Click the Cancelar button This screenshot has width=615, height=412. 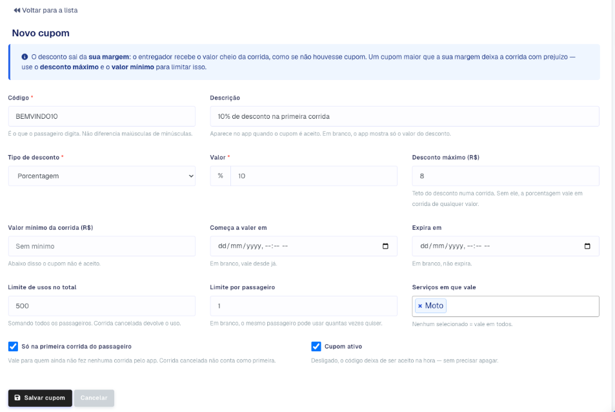point(94,398)
